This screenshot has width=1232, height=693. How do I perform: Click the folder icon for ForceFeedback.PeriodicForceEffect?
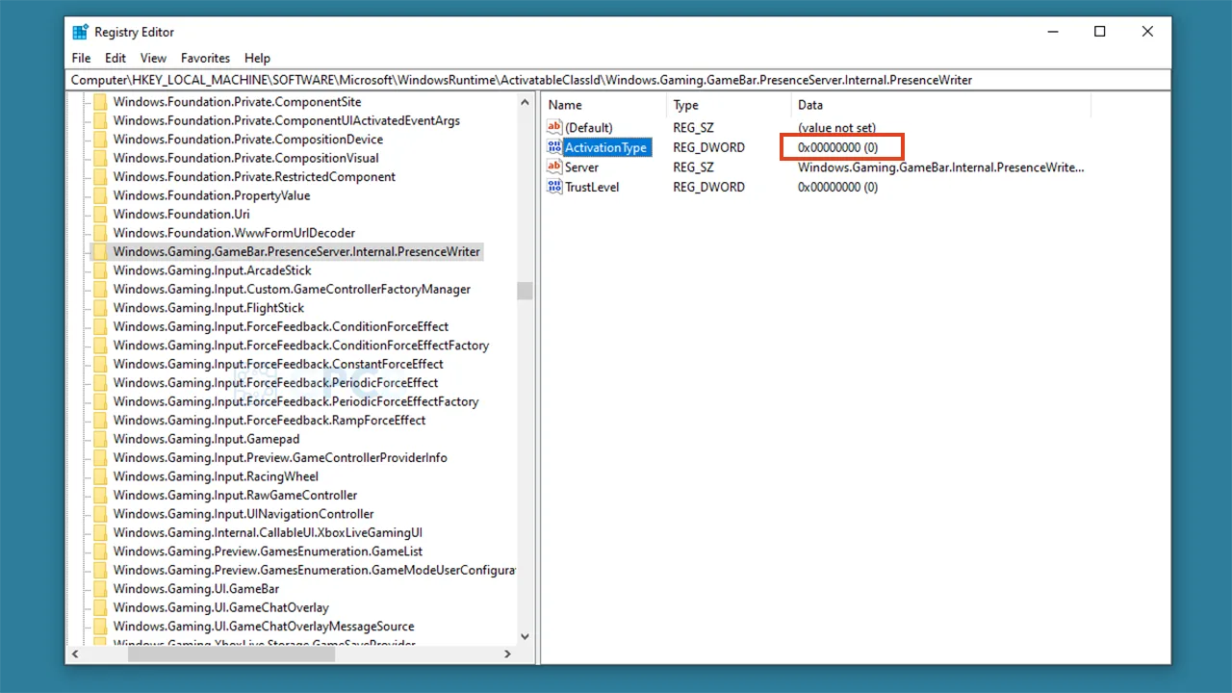[x=100, y=383]
